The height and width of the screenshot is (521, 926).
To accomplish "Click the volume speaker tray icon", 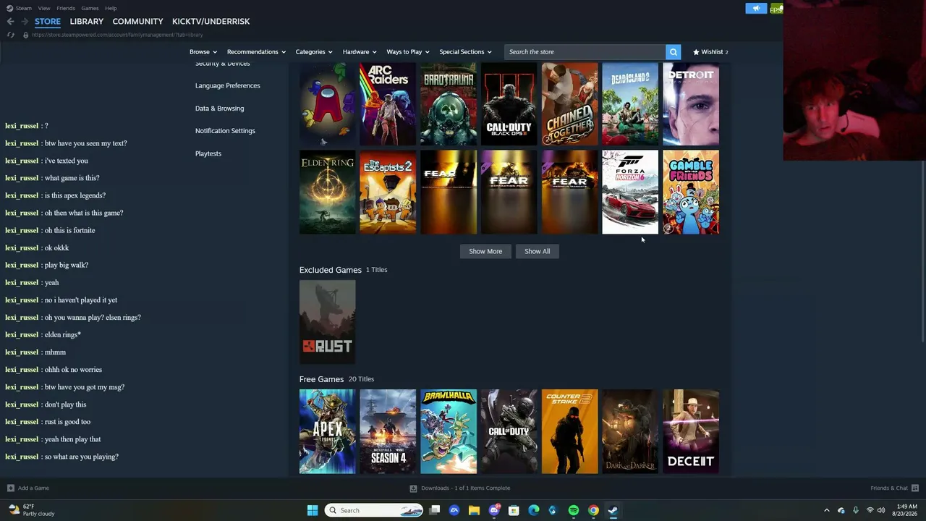I will [x=880, y=510].
